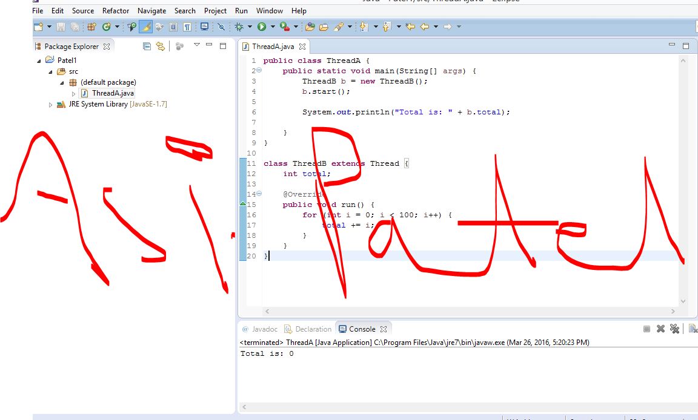Click Remove All Terminated Launches icon
698x420 pixels.
pyautogui.click(x=675, y=329)
